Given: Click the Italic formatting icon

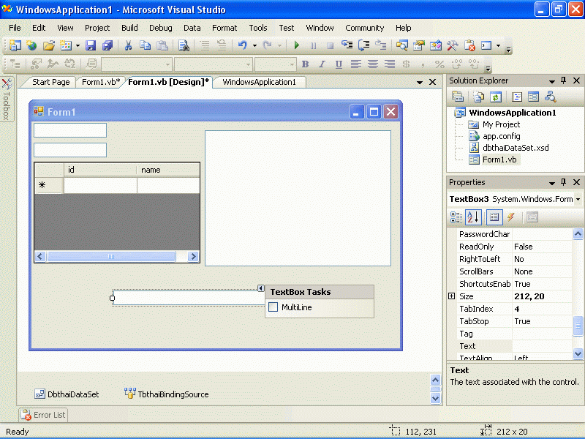Looking at the screenshot, I should click(322, 64).
